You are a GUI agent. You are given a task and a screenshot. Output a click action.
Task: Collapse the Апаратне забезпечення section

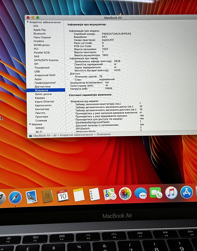coord(28,22)
